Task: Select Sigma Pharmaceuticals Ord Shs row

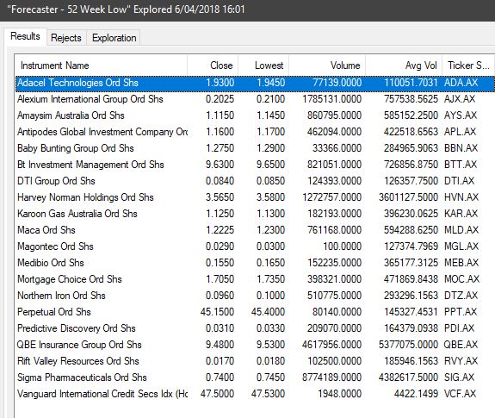Action: coord(255,377)
